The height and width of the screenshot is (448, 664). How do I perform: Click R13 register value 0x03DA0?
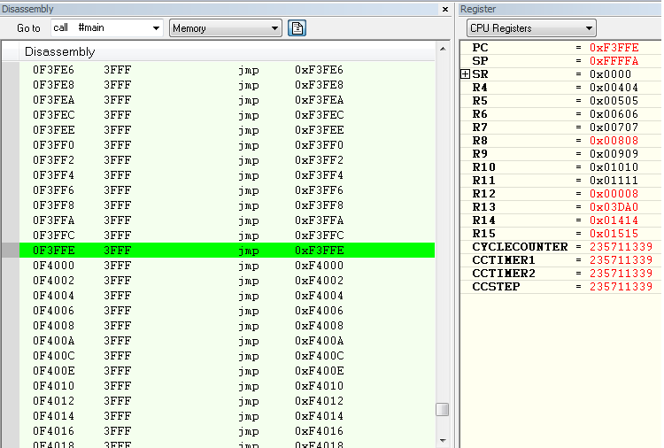coord(614,206)
